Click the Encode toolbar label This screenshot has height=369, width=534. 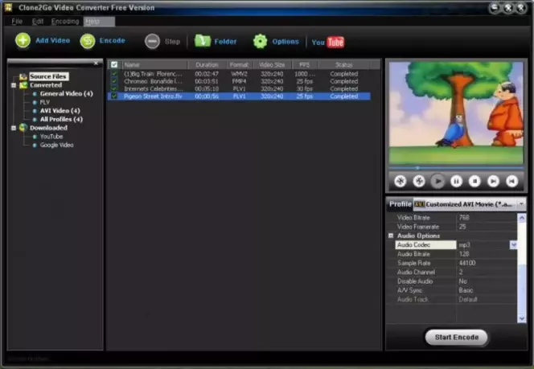pos(112,40)
